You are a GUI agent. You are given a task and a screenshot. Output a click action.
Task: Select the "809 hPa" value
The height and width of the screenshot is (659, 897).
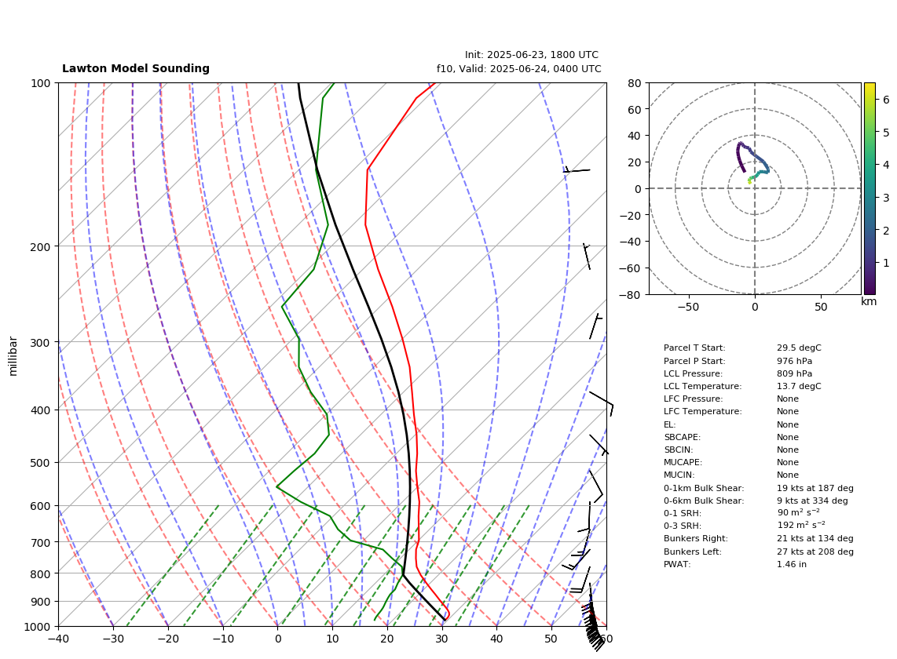tap(795, 373)
